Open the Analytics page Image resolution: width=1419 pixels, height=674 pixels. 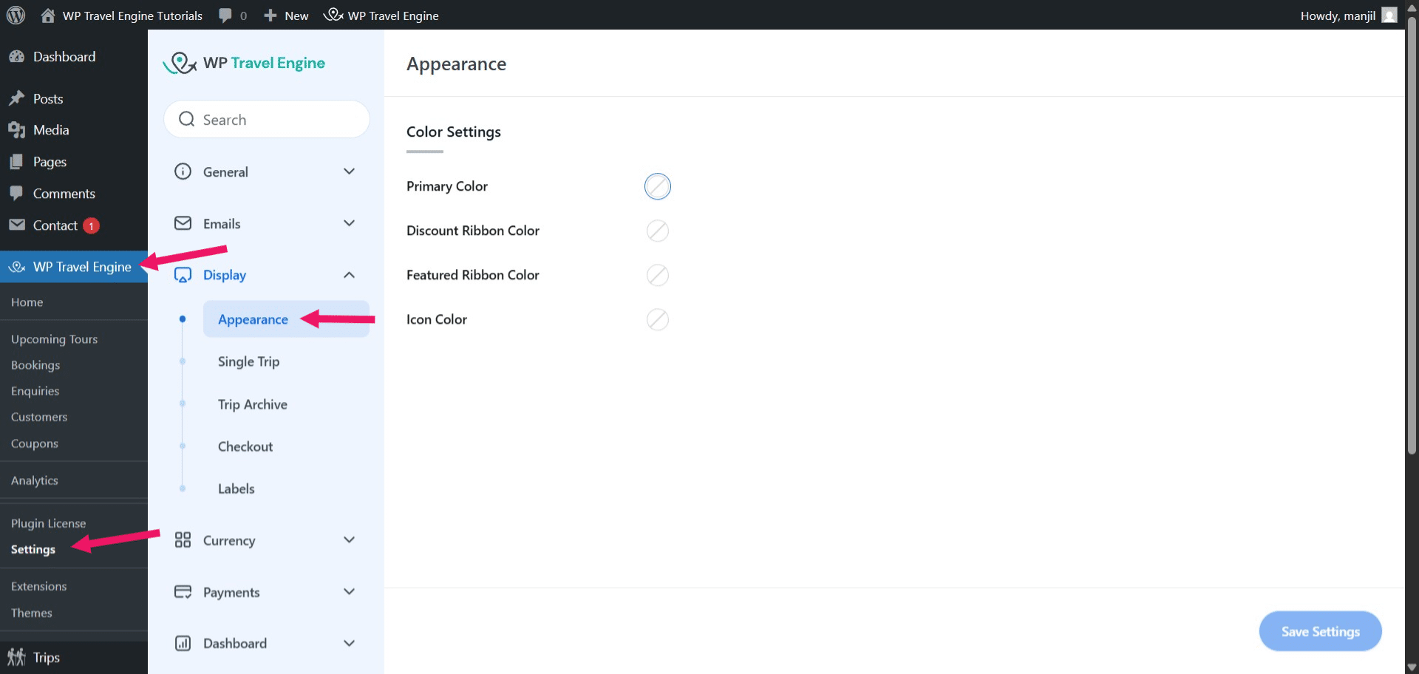pyautogui.click(x=34, y=480)
